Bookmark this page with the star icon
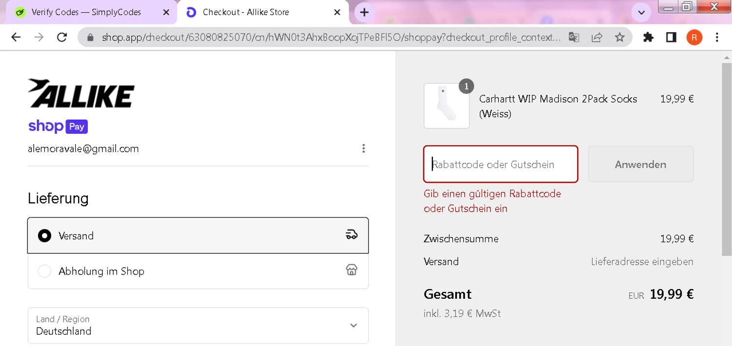 pos(620,37)
